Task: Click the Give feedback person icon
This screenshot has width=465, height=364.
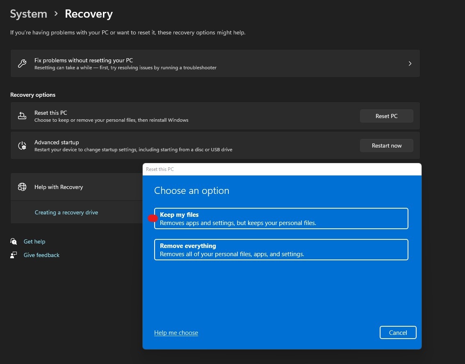Action: point(14,255)
